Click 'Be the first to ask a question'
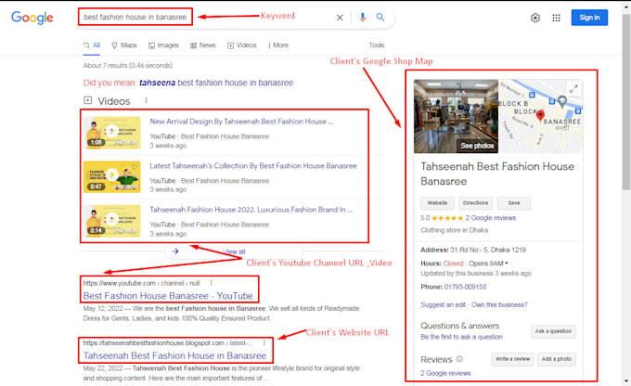Image resolution: width=631 pixels, height=386 pixels. tap(461, 337)
